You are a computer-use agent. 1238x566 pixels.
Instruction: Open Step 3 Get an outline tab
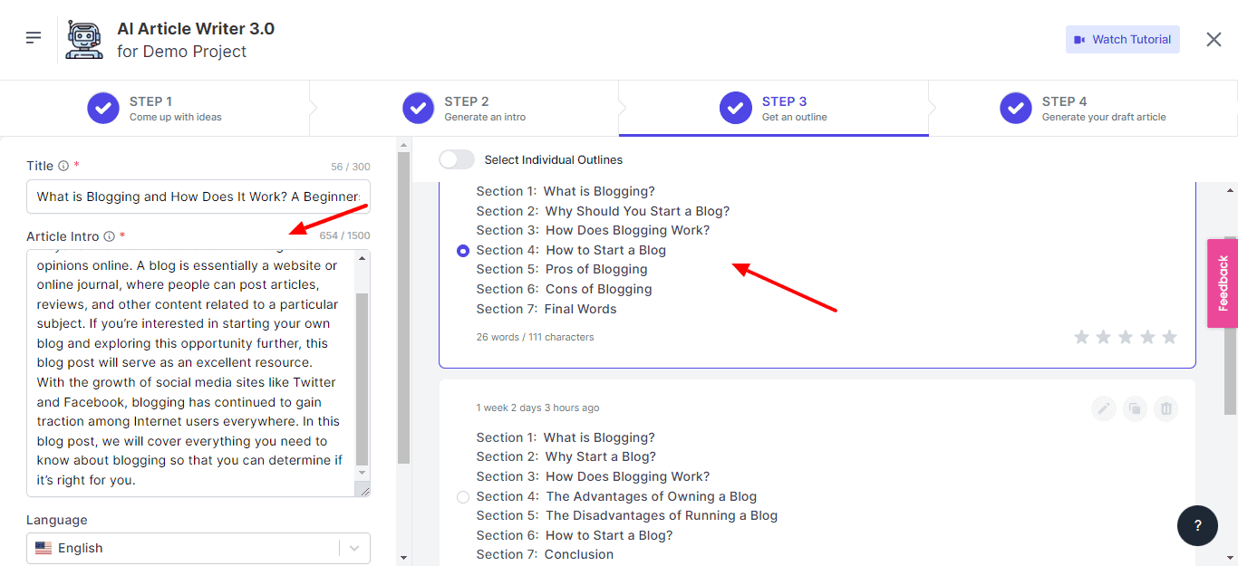[774, 109]
